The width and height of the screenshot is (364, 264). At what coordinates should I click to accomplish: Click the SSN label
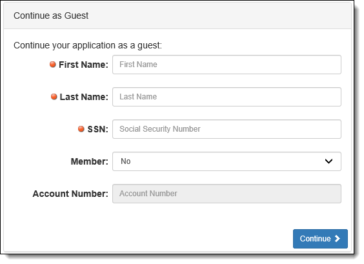tap(97, 129)
